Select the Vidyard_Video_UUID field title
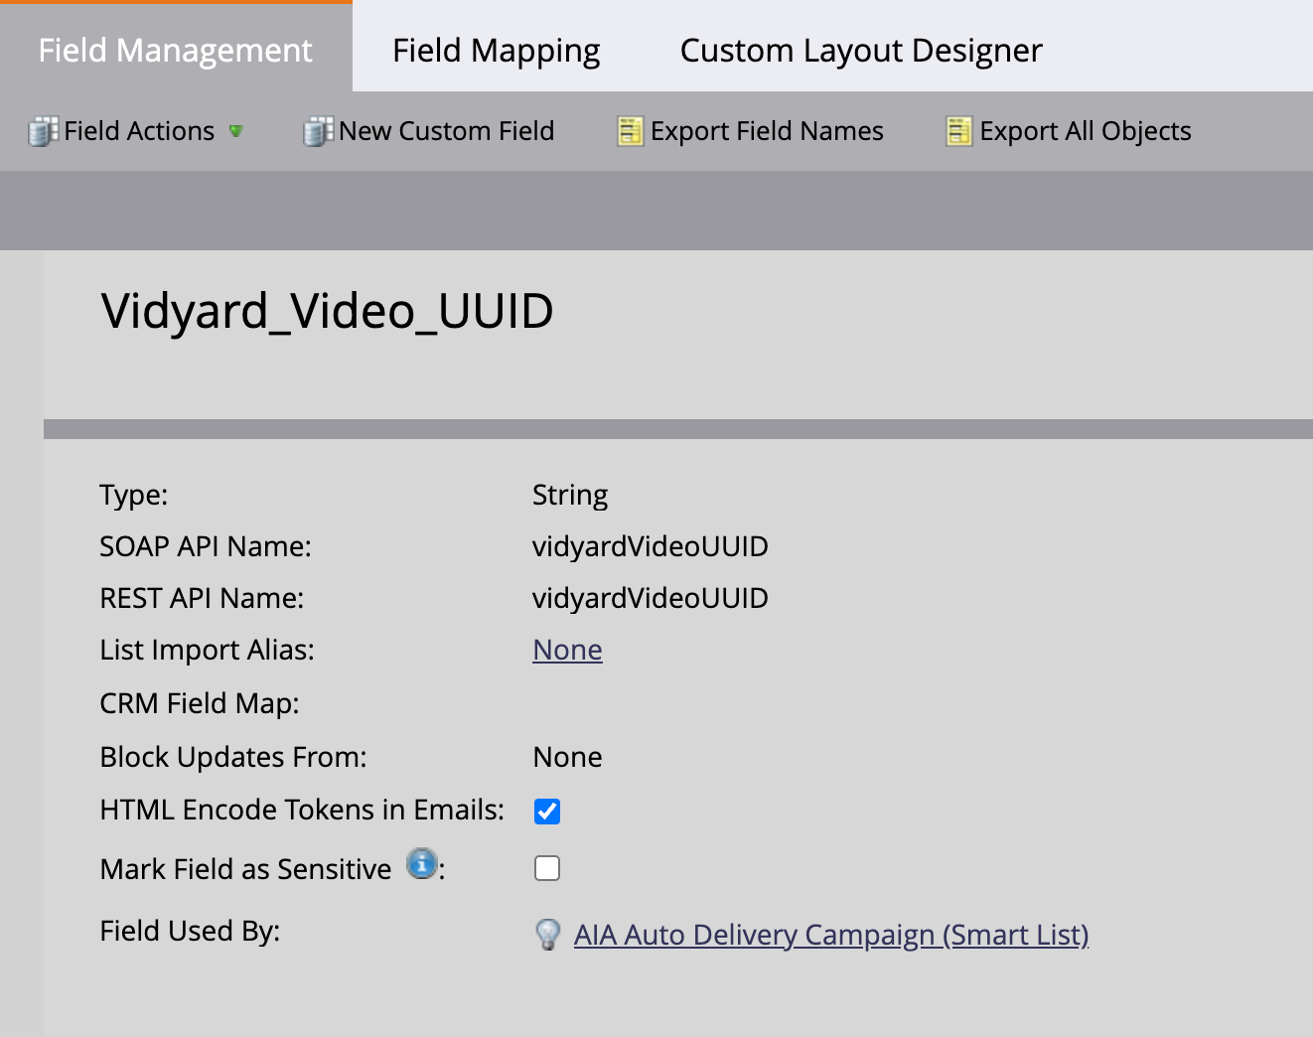This screenshot has height=1037, width=1313. (326, 310)
